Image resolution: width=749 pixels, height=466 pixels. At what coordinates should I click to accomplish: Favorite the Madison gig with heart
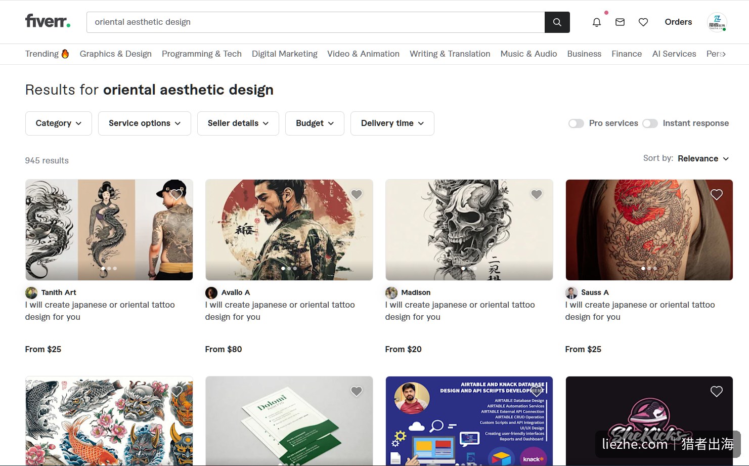(537, 194)
